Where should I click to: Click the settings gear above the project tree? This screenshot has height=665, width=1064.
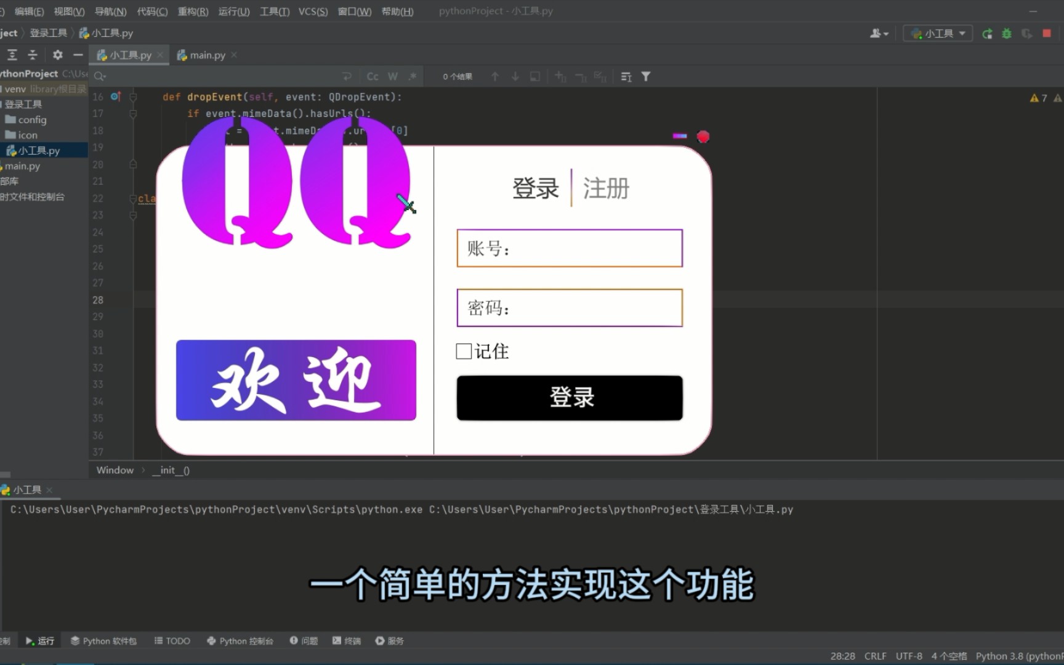coord(57,54)
